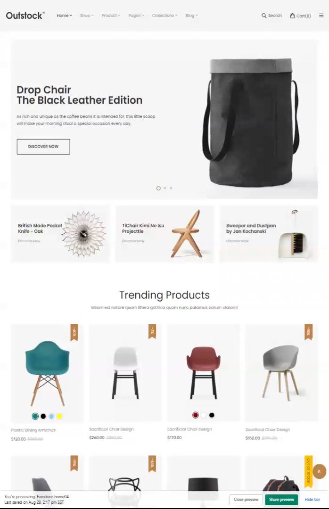Click the search magnifier icon
Image resolution: width=329 pixels, height=509 pixels.
(x=264, y=16)
